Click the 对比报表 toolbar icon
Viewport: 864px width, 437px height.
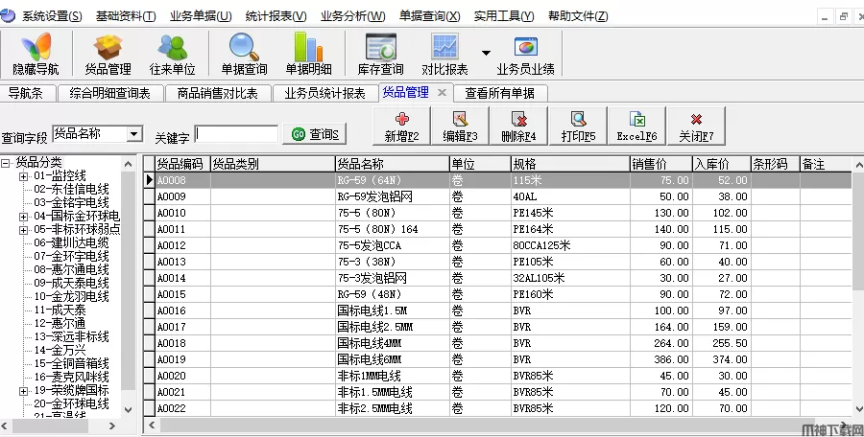(x=444, y=54)
